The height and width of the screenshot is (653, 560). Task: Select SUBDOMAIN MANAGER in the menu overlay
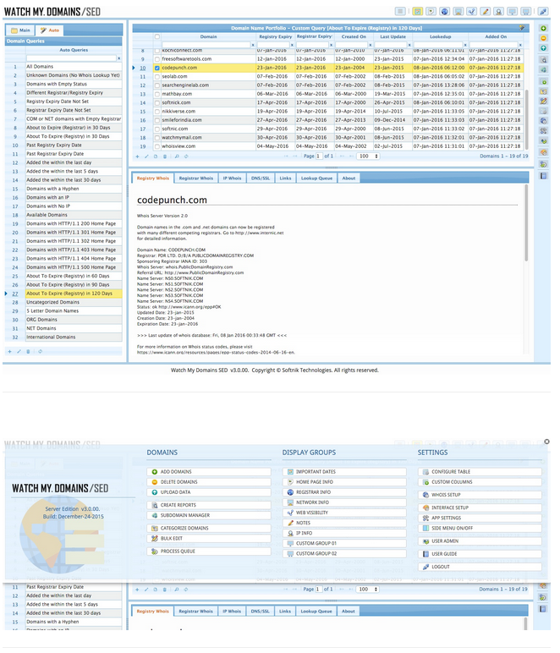click(209, 516)
